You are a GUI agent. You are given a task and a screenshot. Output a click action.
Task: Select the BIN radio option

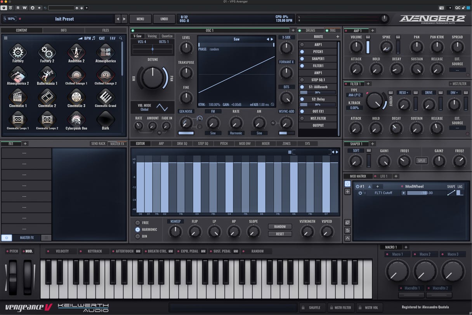click(137, 236)
